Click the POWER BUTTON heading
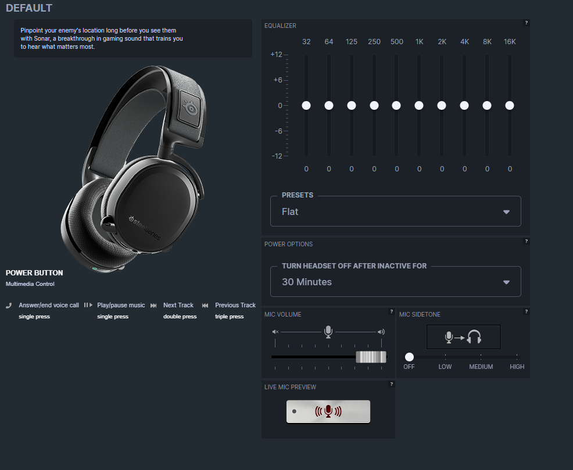Viewport: 573px width, 470px height. (34, 273)
